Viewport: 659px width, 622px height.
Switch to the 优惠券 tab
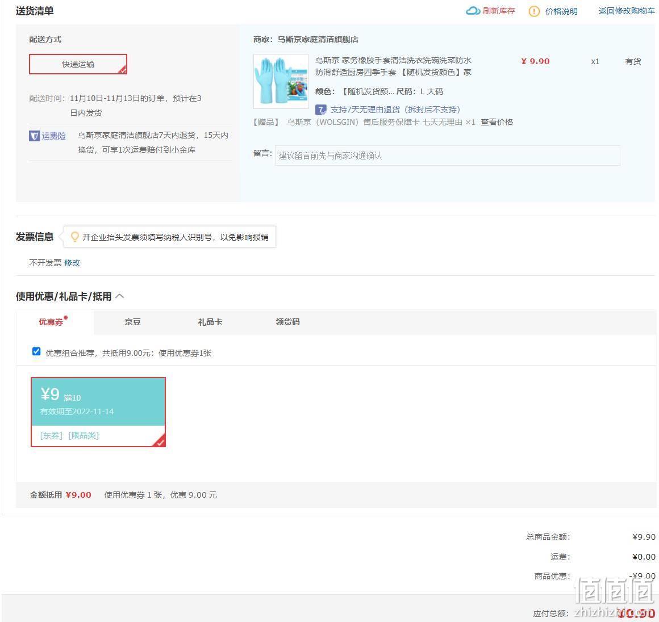click(51, 322)
